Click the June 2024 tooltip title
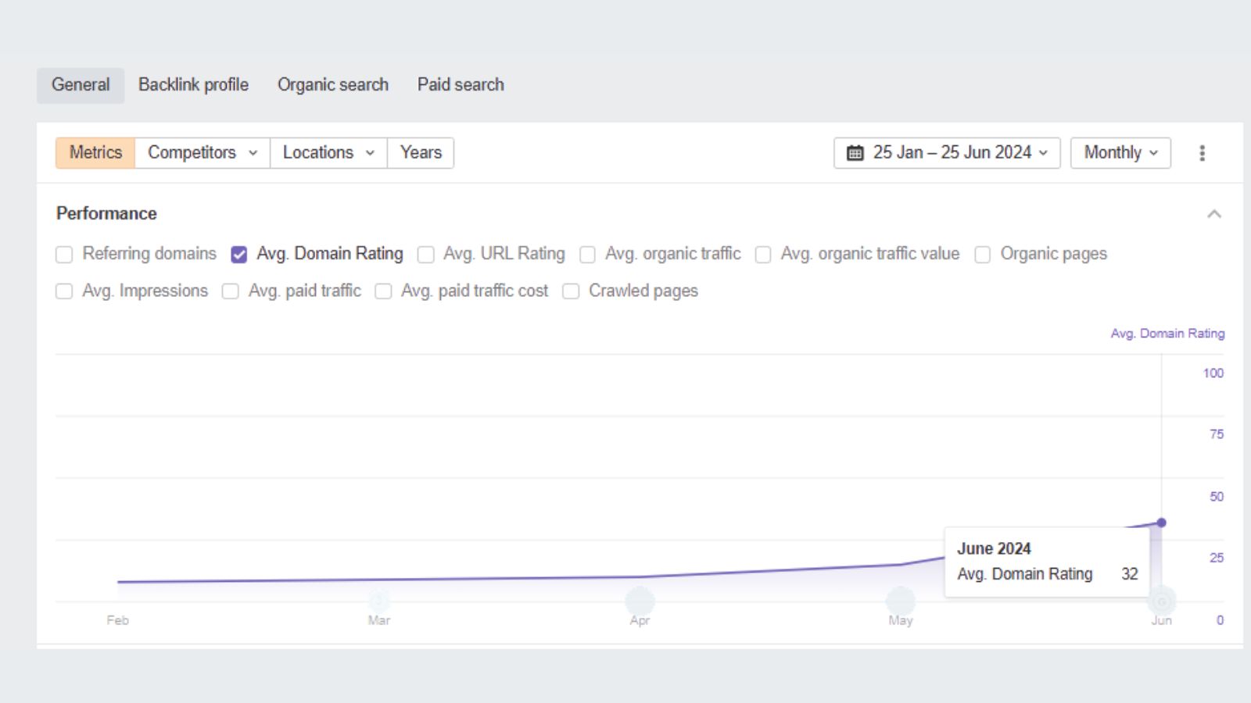 (994, 549)
